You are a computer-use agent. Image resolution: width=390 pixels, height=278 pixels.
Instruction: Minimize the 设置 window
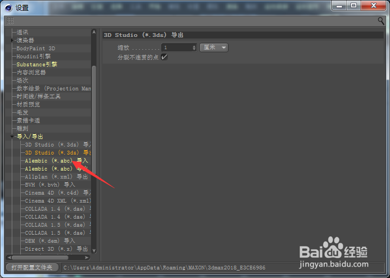click(x=339, y=6)
